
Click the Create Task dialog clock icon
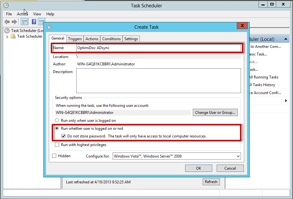point(49,27)
